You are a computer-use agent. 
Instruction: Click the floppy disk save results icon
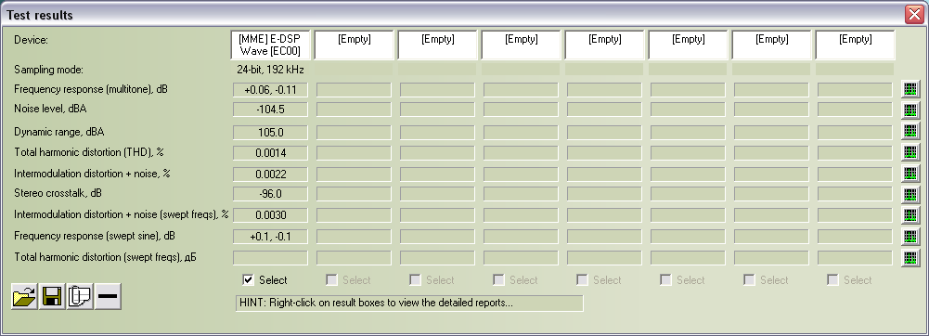52,296
